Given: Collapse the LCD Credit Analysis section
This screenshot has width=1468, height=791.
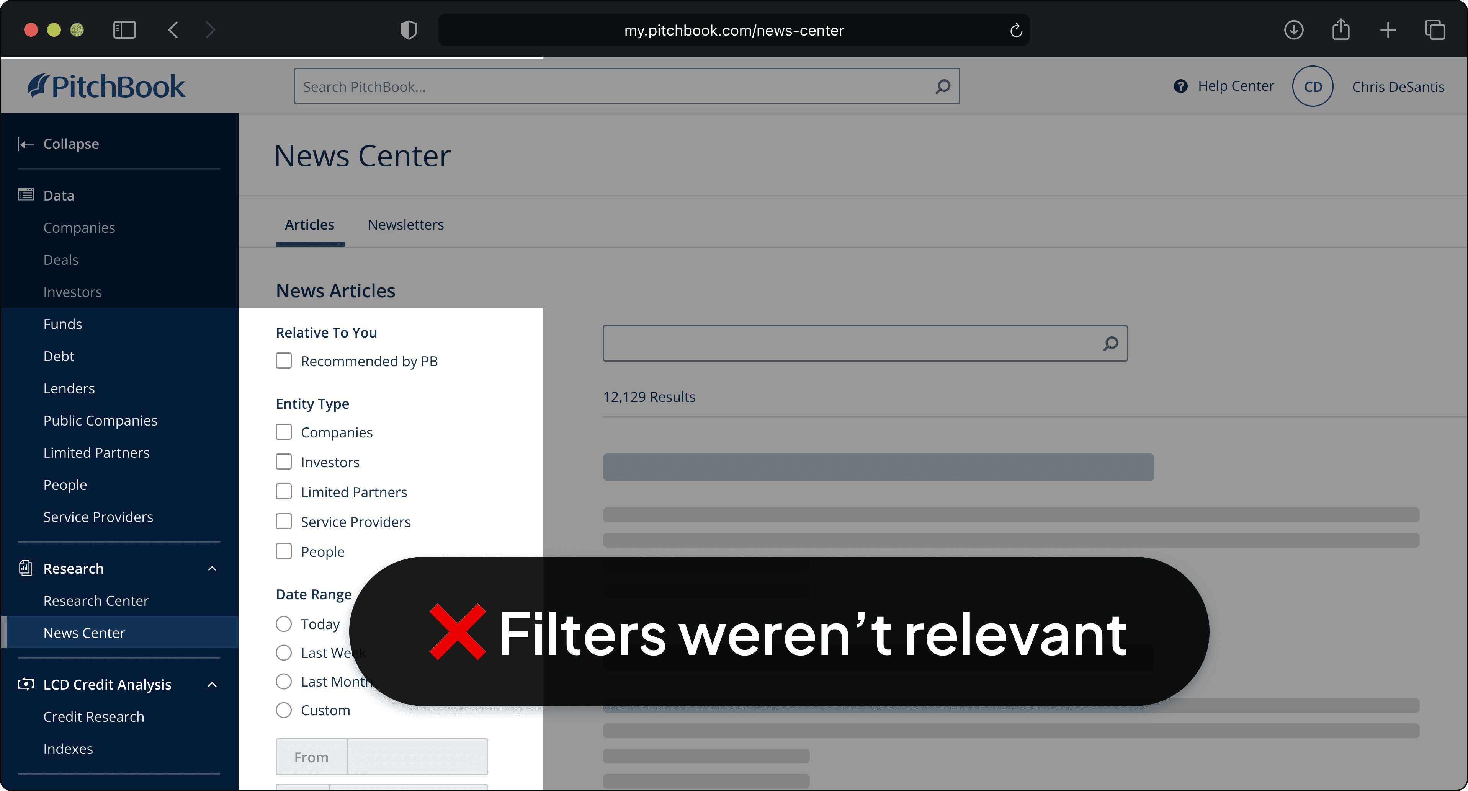Looking at the screenshot, I should click(x=212, y=685).
